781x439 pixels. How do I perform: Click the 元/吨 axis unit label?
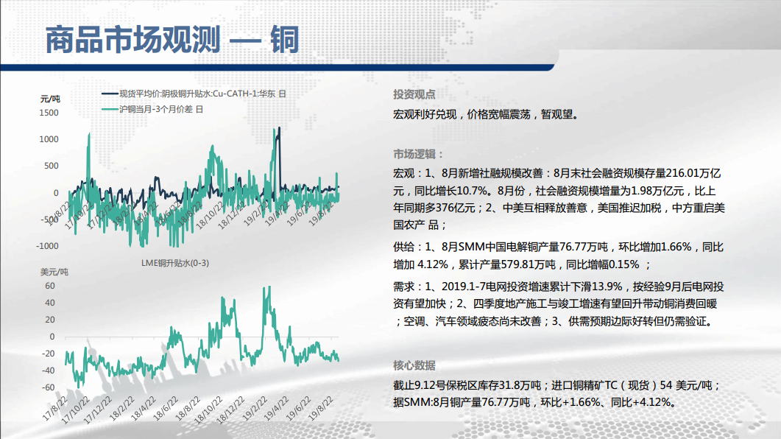(50, 98)
